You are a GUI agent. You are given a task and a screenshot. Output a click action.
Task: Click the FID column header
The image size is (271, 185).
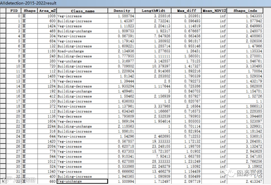click(14, 11)
